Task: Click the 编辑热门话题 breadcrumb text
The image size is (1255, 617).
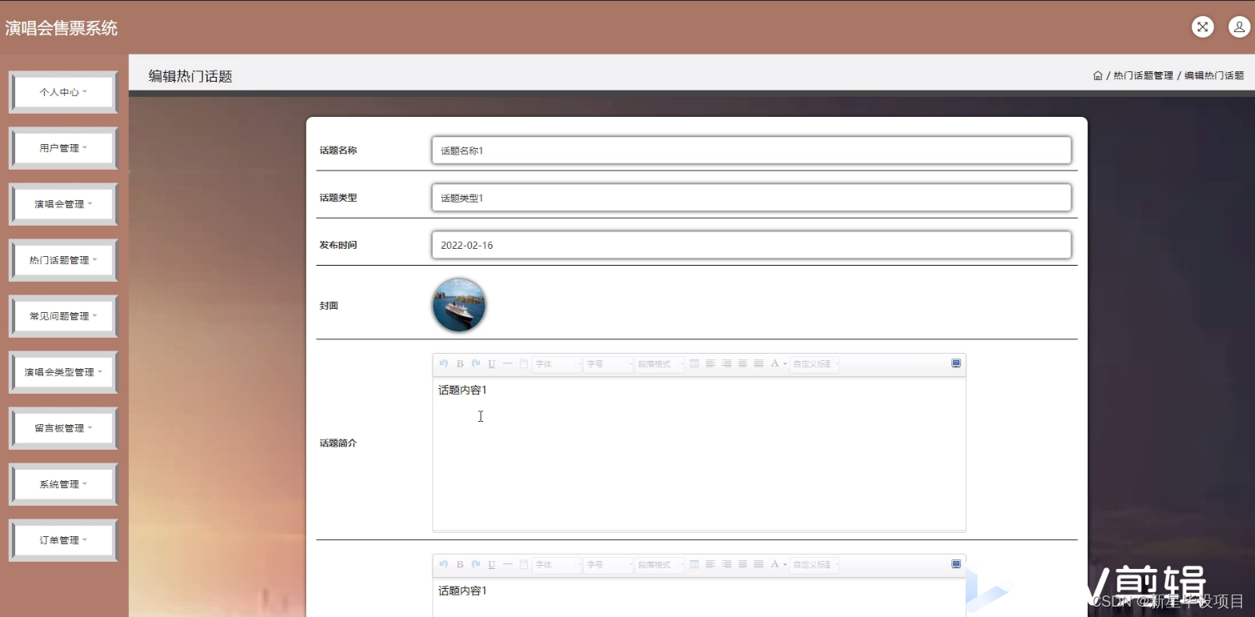Action: [1214, 76]
